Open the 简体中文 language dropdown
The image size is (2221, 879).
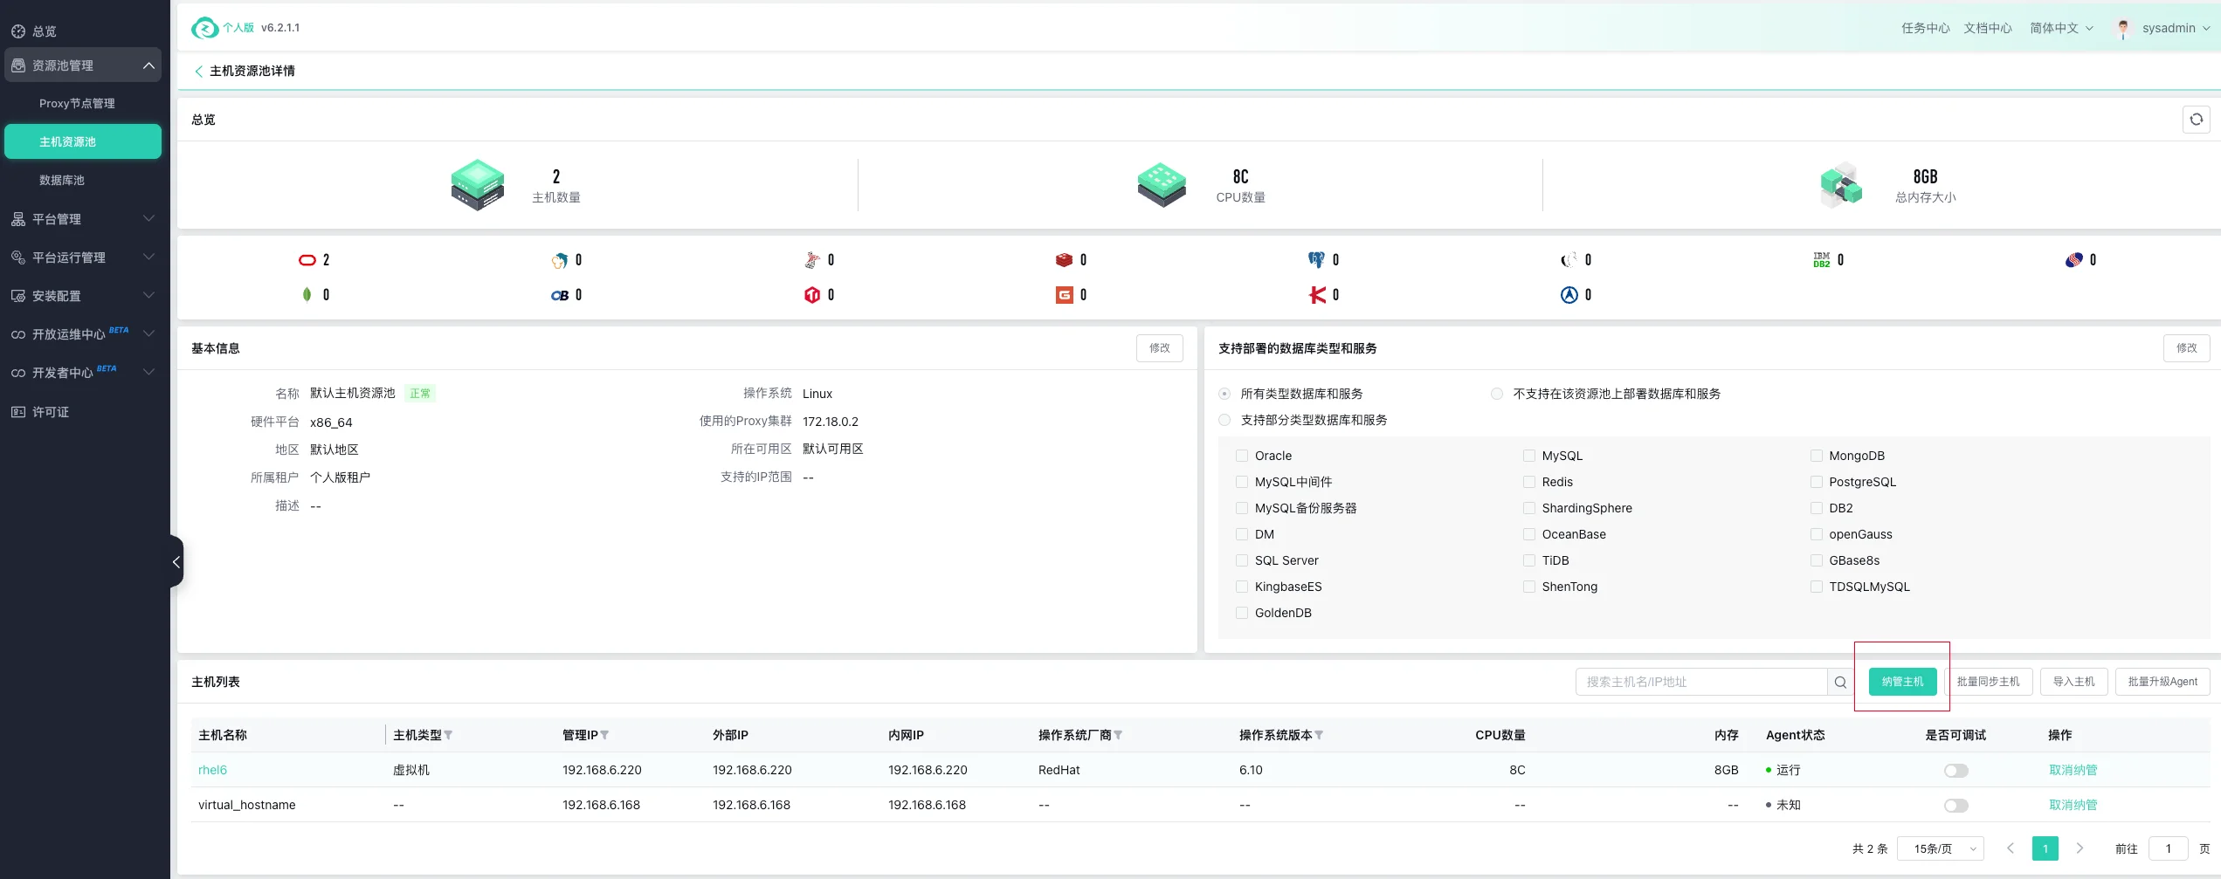[2061, 28]
